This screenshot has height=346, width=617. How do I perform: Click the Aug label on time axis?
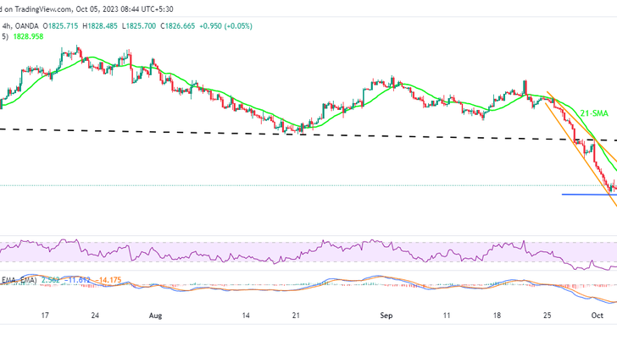(x=155, y=316)
